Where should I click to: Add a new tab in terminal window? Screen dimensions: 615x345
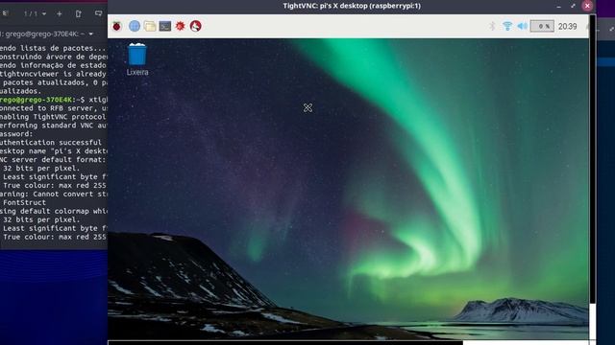[x=60, y=13]
